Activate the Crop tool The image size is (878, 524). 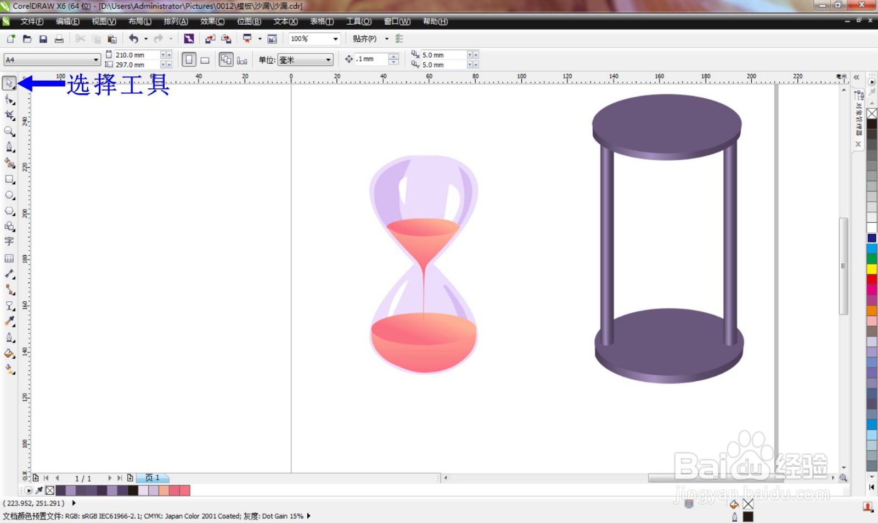(9, 115)
